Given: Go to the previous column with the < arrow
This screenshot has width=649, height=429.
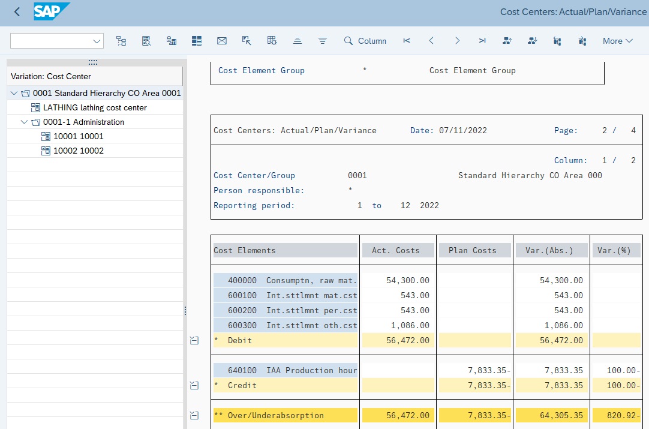Looking at the screenshot, I should click(431, 41).
